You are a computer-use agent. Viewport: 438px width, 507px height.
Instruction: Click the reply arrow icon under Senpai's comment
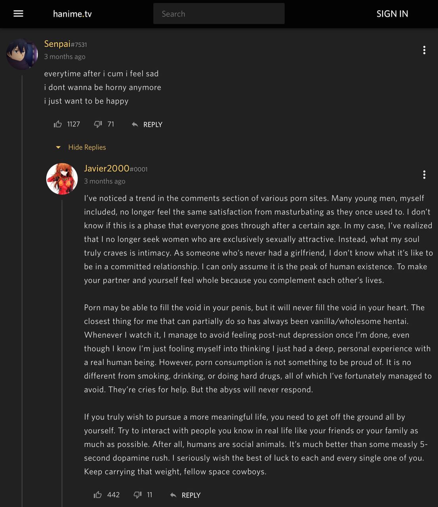135,124
